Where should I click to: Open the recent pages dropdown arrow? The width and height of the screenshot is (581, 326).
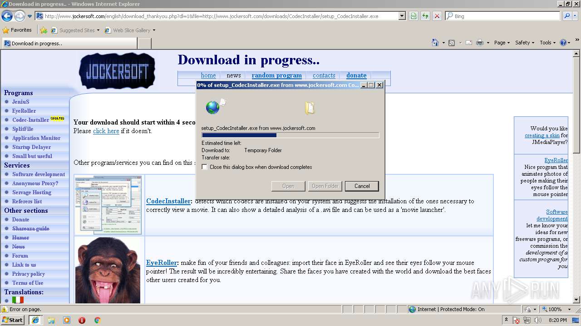30,16
